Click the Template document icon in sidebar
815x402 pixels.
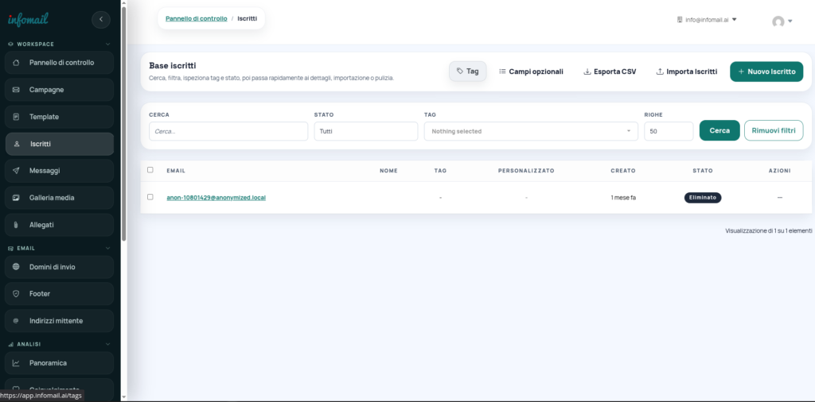click(16, 117)
